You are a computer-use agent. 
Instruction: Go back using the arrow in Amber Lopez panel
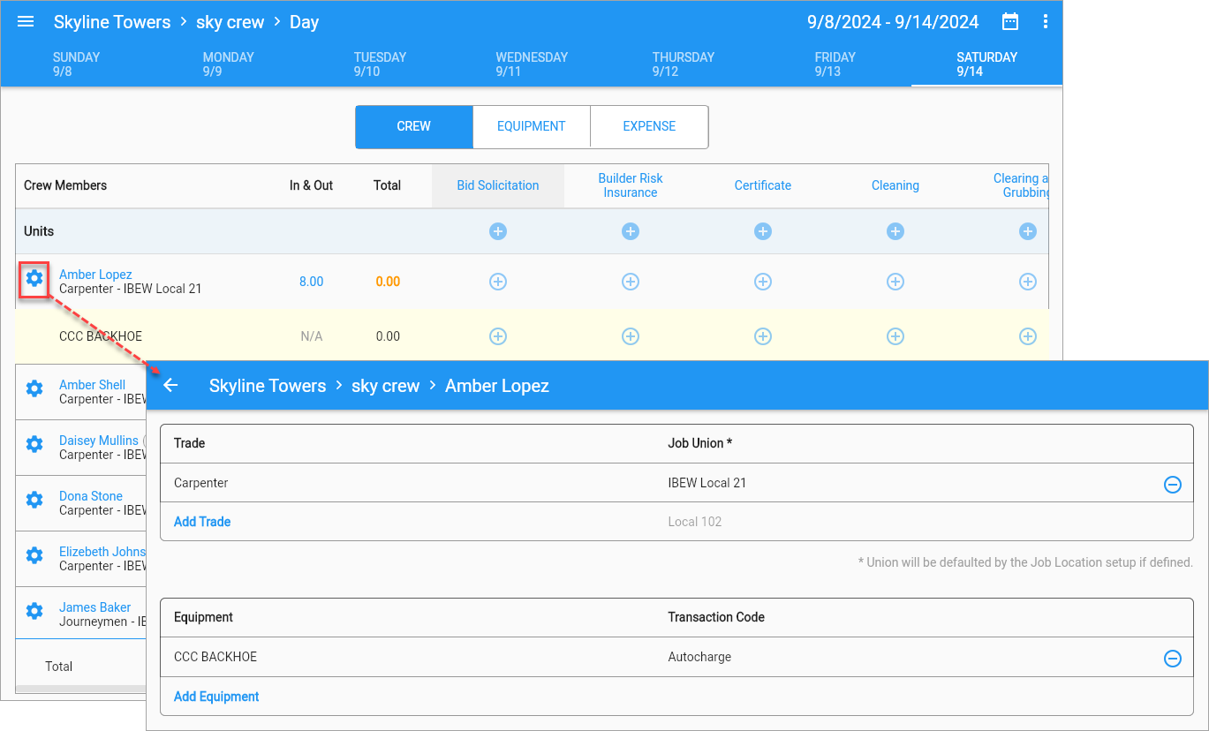click(171, 385)
